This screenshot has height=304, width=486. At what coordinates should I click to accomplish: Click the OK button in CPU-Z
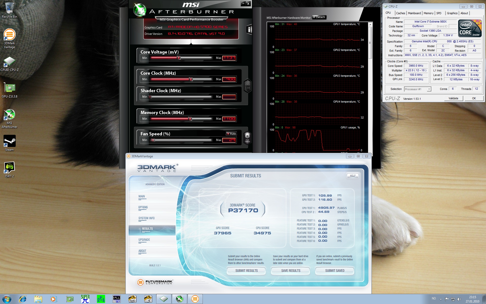[474, 98]
